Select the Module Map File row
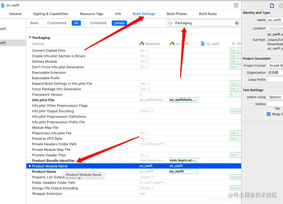This screenshot has height=204, width=283. (135, 128)
